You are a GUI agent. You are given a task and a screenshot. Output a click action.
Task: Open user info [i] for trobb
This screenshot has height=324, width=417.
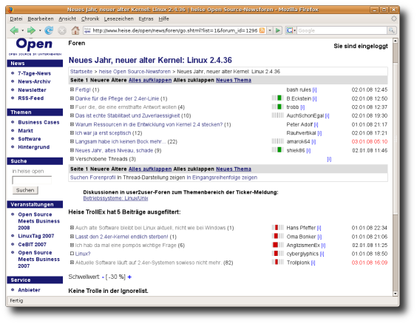coord(302,107)
